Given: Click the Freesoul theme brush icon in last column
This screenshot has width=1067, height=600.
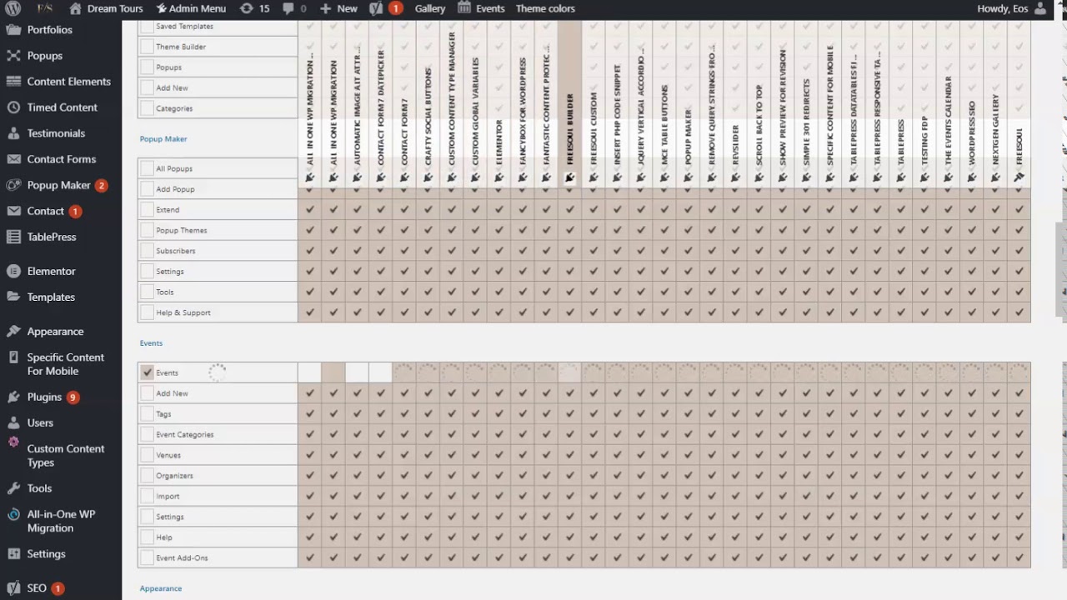Looking at the screenshot, I should 1019,177.
